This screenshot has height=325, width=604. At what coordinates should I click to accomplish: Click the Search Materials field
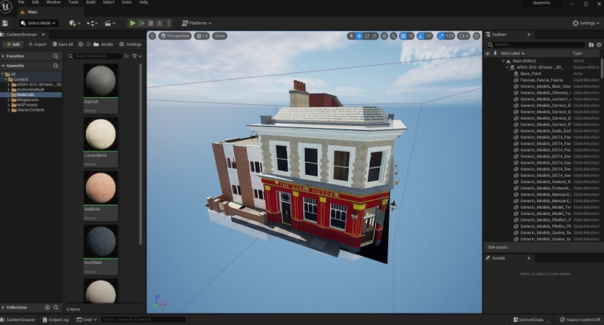94,56
